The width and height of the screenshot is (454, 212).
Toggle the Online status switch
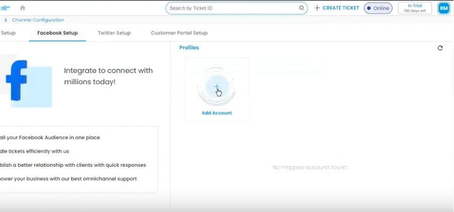point(378,8)
